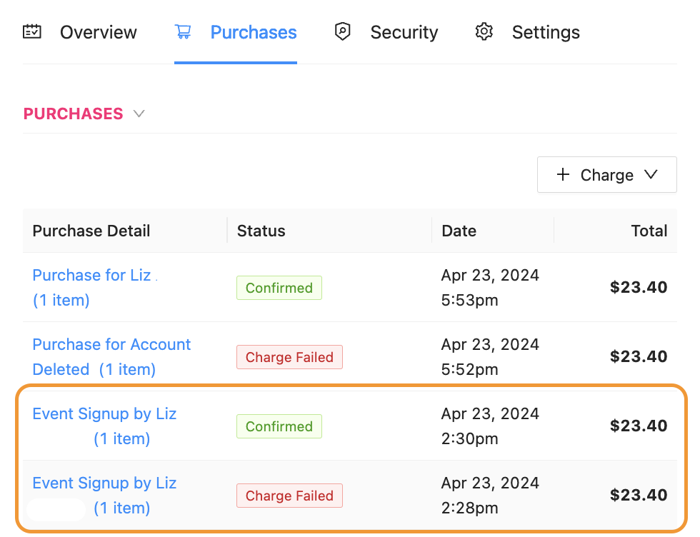This screenshot has height=537, width=700.
Task: Open Purchase for Account Deleted link
Action: click(111, 345)
